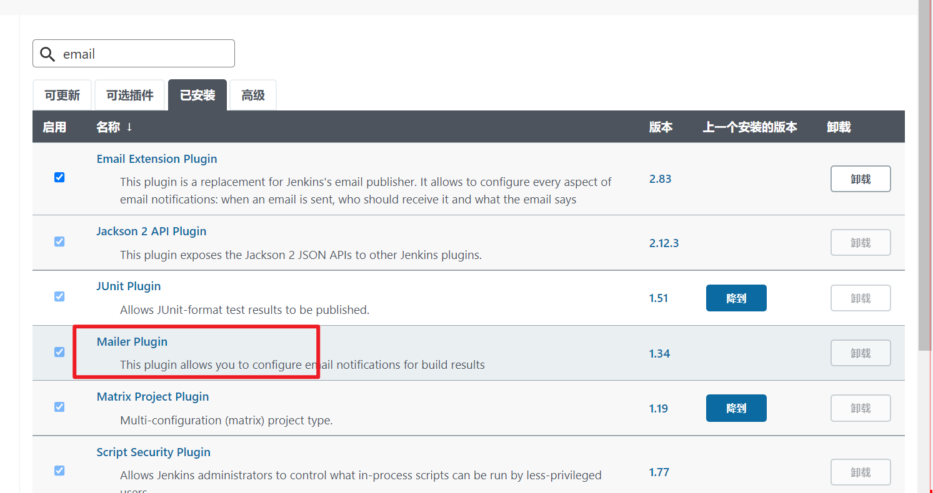This screenshot has height=493, width=933.
Task: Click the 上一个安装的版本 column header
Action: [x=750, y=127]
